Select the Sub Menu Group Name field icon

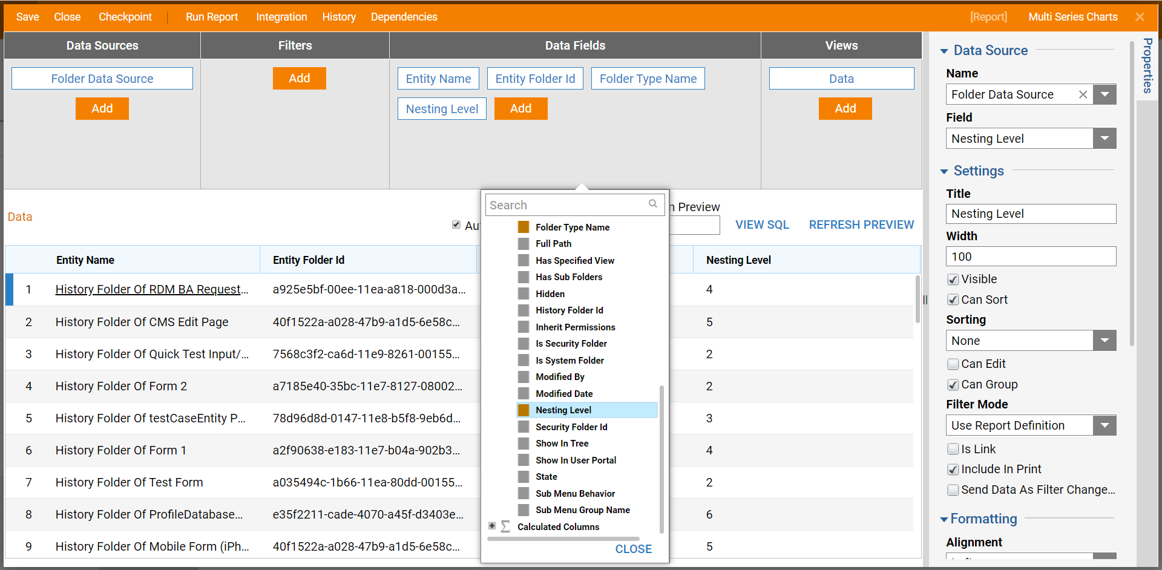[x=524, y=510]
